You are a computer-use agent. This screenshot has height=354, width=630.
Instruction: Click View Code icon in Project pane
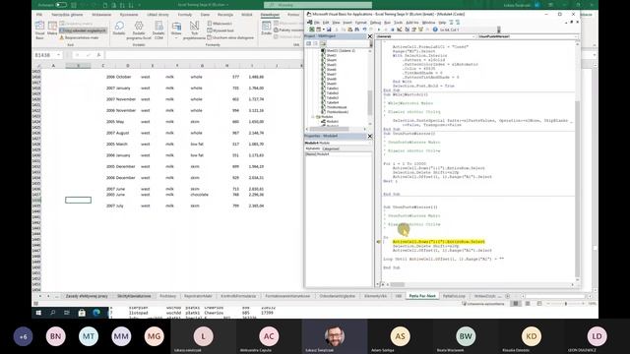pyautogui.click(x=308, y=43)
